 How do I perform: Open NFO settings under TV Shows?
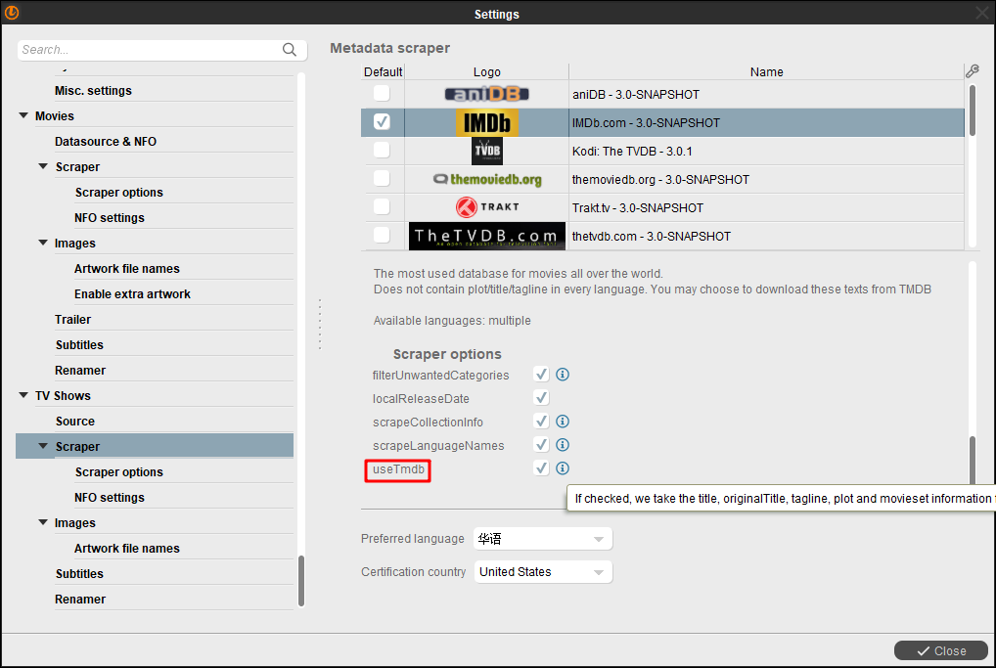point(110,497)
